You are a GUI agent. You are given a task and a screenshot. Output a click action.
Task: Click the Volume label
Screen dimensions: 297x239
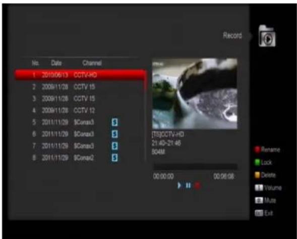pos(273,188)
